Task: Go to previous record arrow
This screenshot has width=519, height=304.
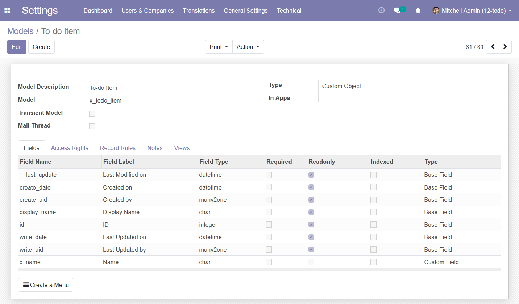Action: [x=493, y=47]
